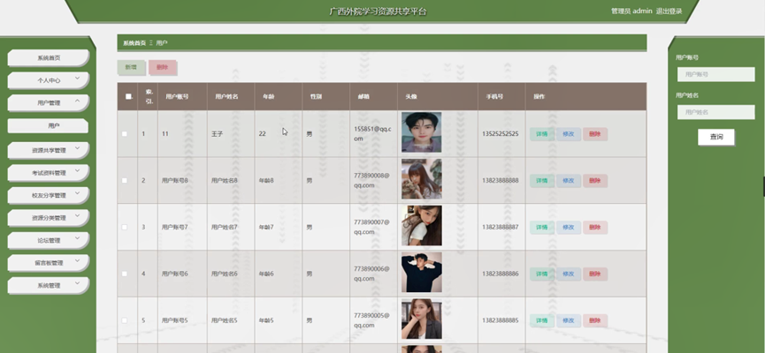765x353 pixels.
Task: Tick the checkbox for user 王子
Action: tap(125, 133)
